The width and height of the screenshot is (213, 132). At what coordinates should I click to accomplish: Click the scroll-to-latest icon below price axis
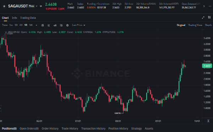208,121
